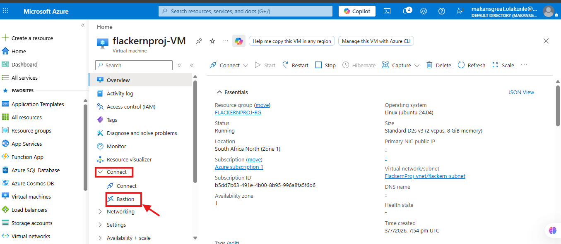
Task: Open the FLACKERNPROJ-RG resource group link
Action: [x=238, y=112]
